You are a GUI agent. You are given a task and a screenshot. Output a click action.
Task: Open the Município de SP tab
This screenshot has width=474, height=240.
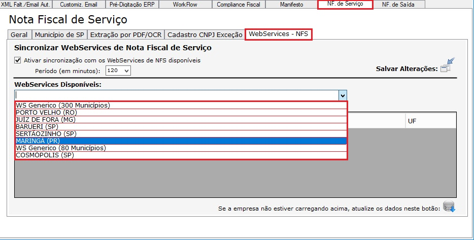59,35
